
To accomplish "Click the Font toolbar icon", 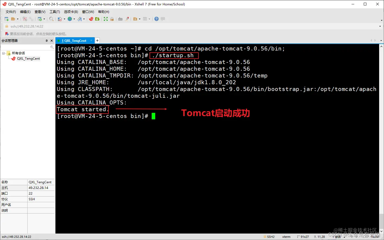I will (x=80, y=19).
